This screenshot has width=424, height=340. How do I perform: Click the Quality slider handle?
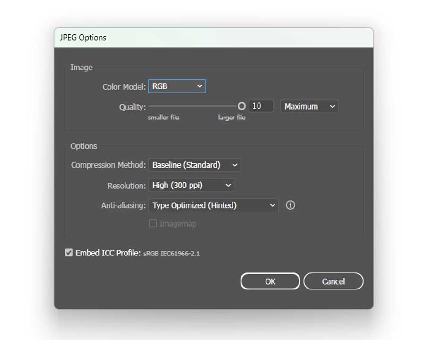[241, 106]
